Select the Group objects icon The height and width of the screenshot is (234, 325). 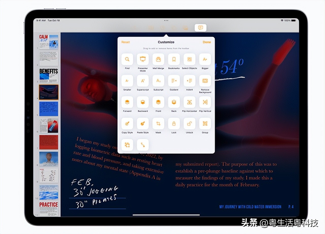click(x=205, y=123)
